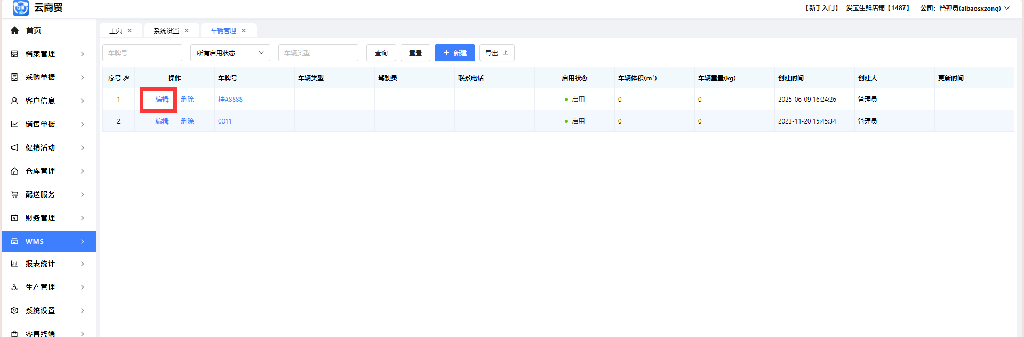Delete the row with plate 0011
Screen dimensions: 1024x337
tap(187, 121)
